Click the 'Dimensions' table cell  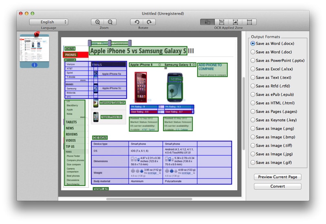pos(110,161)
